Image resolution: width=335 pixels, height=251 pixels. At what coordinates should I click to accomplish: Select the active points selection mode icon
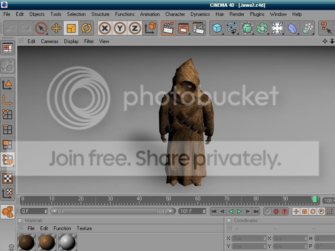click(8, 160)
